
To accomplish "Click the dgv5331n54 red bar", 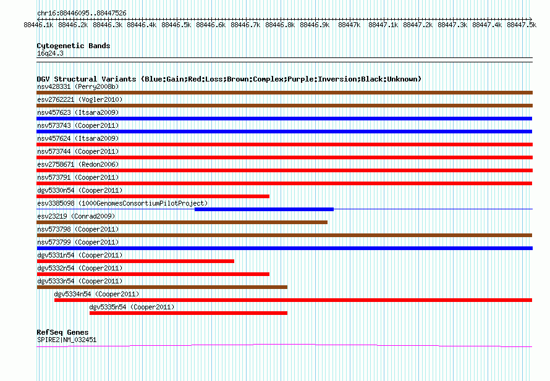I will [x=135, y=261].
